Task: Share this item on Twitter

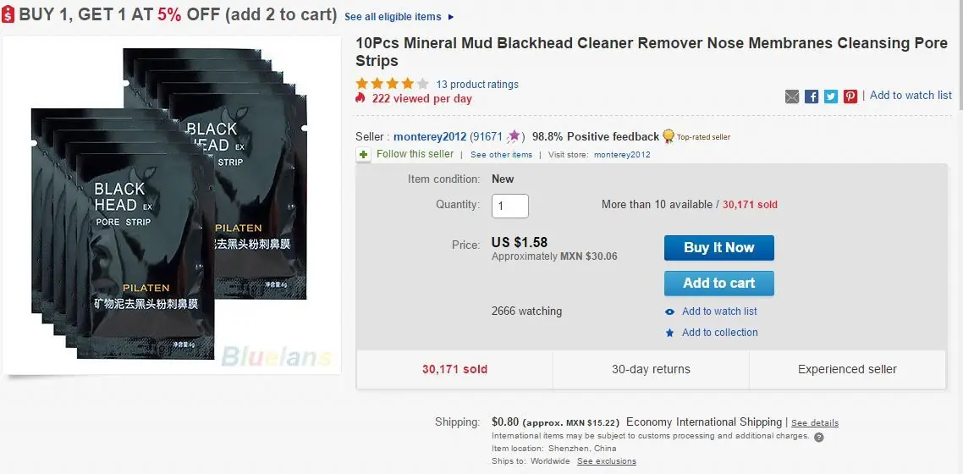Action: [831, 96]
